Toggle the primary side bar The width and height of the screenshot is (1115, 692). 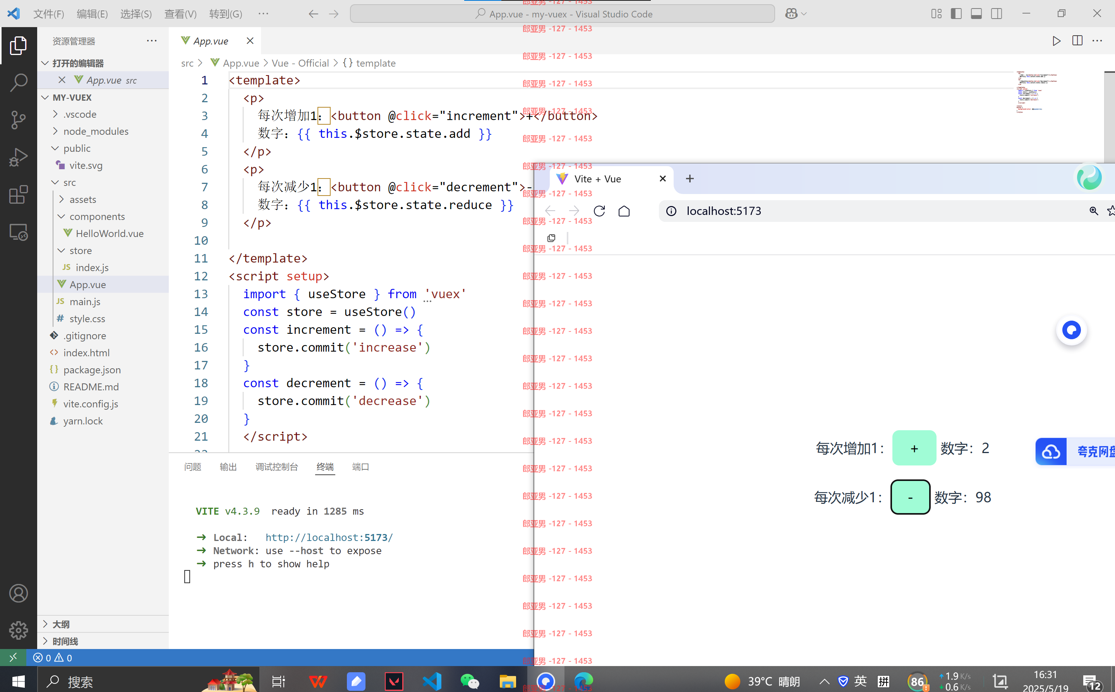956,14
